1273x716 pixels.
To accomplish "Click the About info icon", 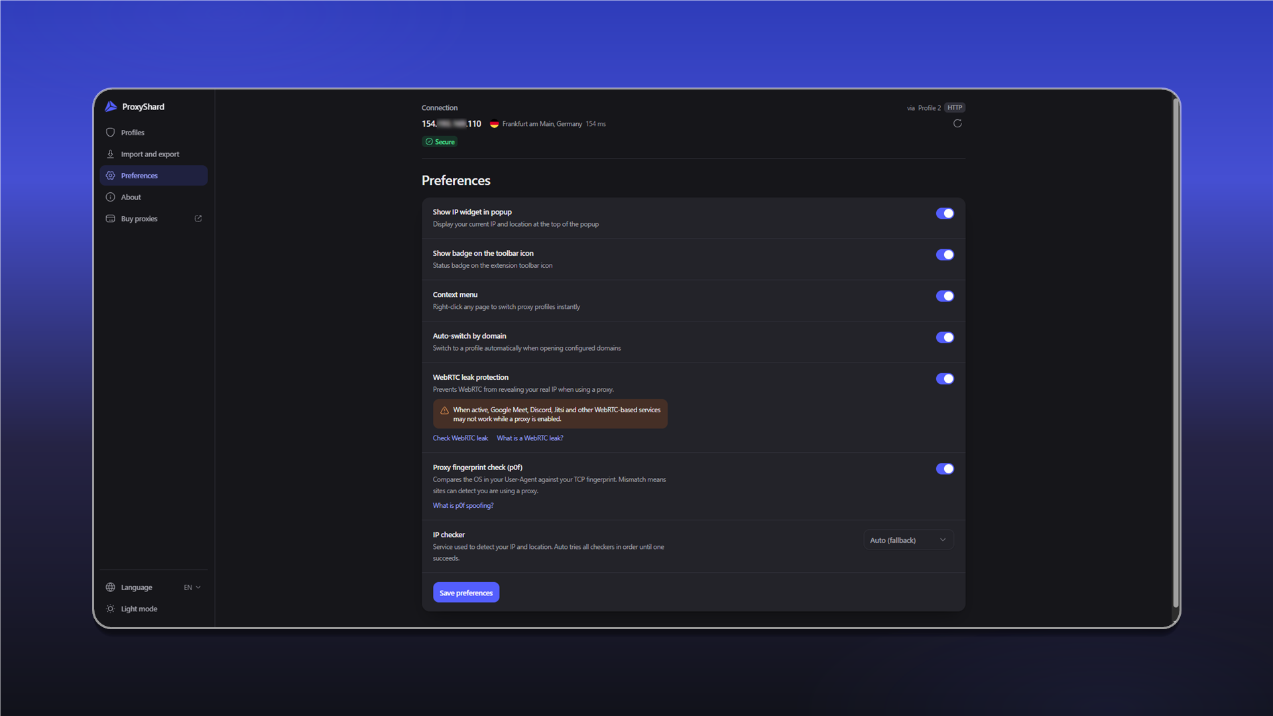I will (111, 197).
